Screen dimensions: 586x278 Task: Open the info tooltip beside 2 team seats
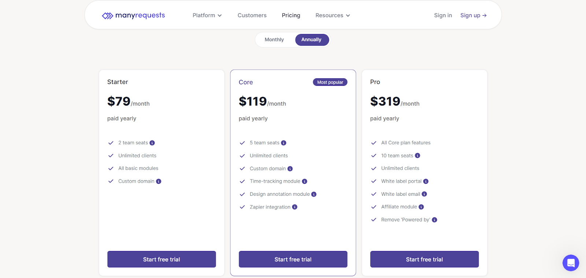pyautogui.click(x=152, y=143)
